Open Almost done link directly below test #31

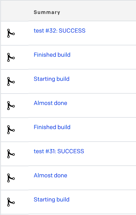point(50,175)
